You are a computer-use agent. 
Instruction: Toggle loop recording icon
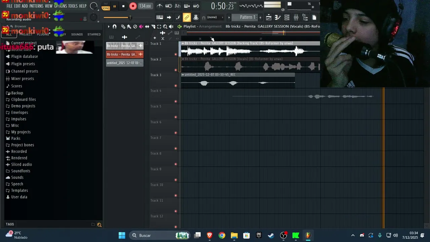pos(196,6)
